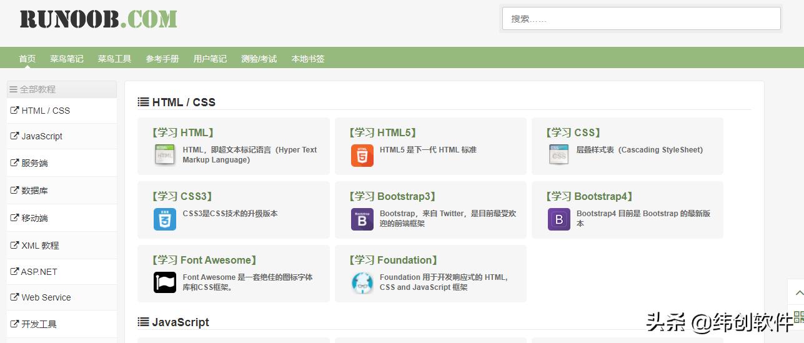Click the JavaScript section list icon
Viewport: 804px width, 343px height.
click(x=143, y=322)
